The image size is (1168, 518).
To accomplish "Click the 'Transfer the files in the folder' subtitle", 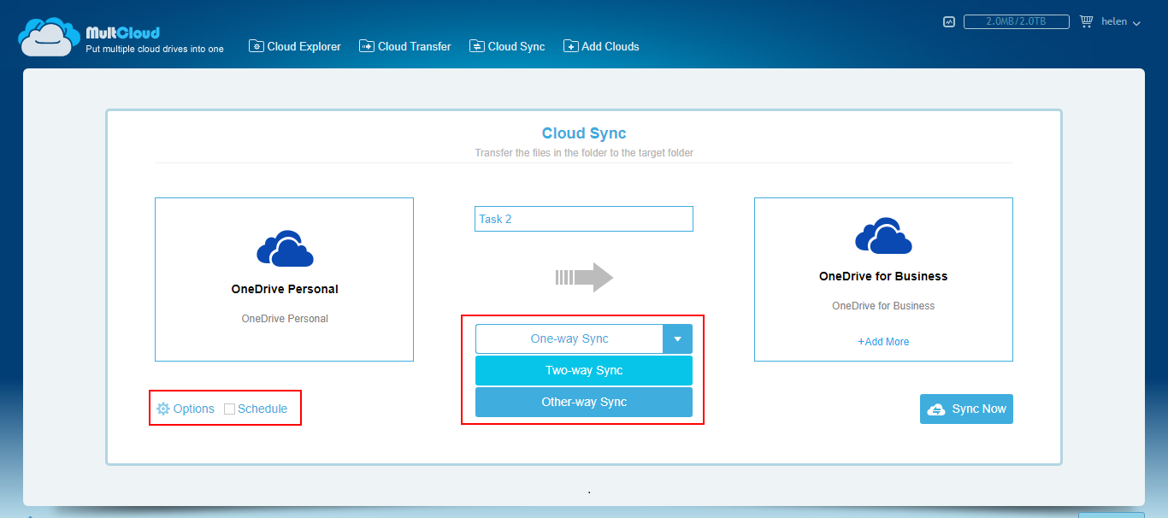I will [x=584, y=153].
